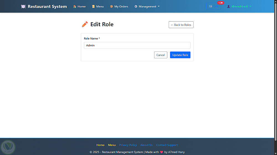Image resolution: width=277 pixels, height=155 pixels.
Task: Click the user avatar icon beside AhmedHanii
Action: pos(229,7)
